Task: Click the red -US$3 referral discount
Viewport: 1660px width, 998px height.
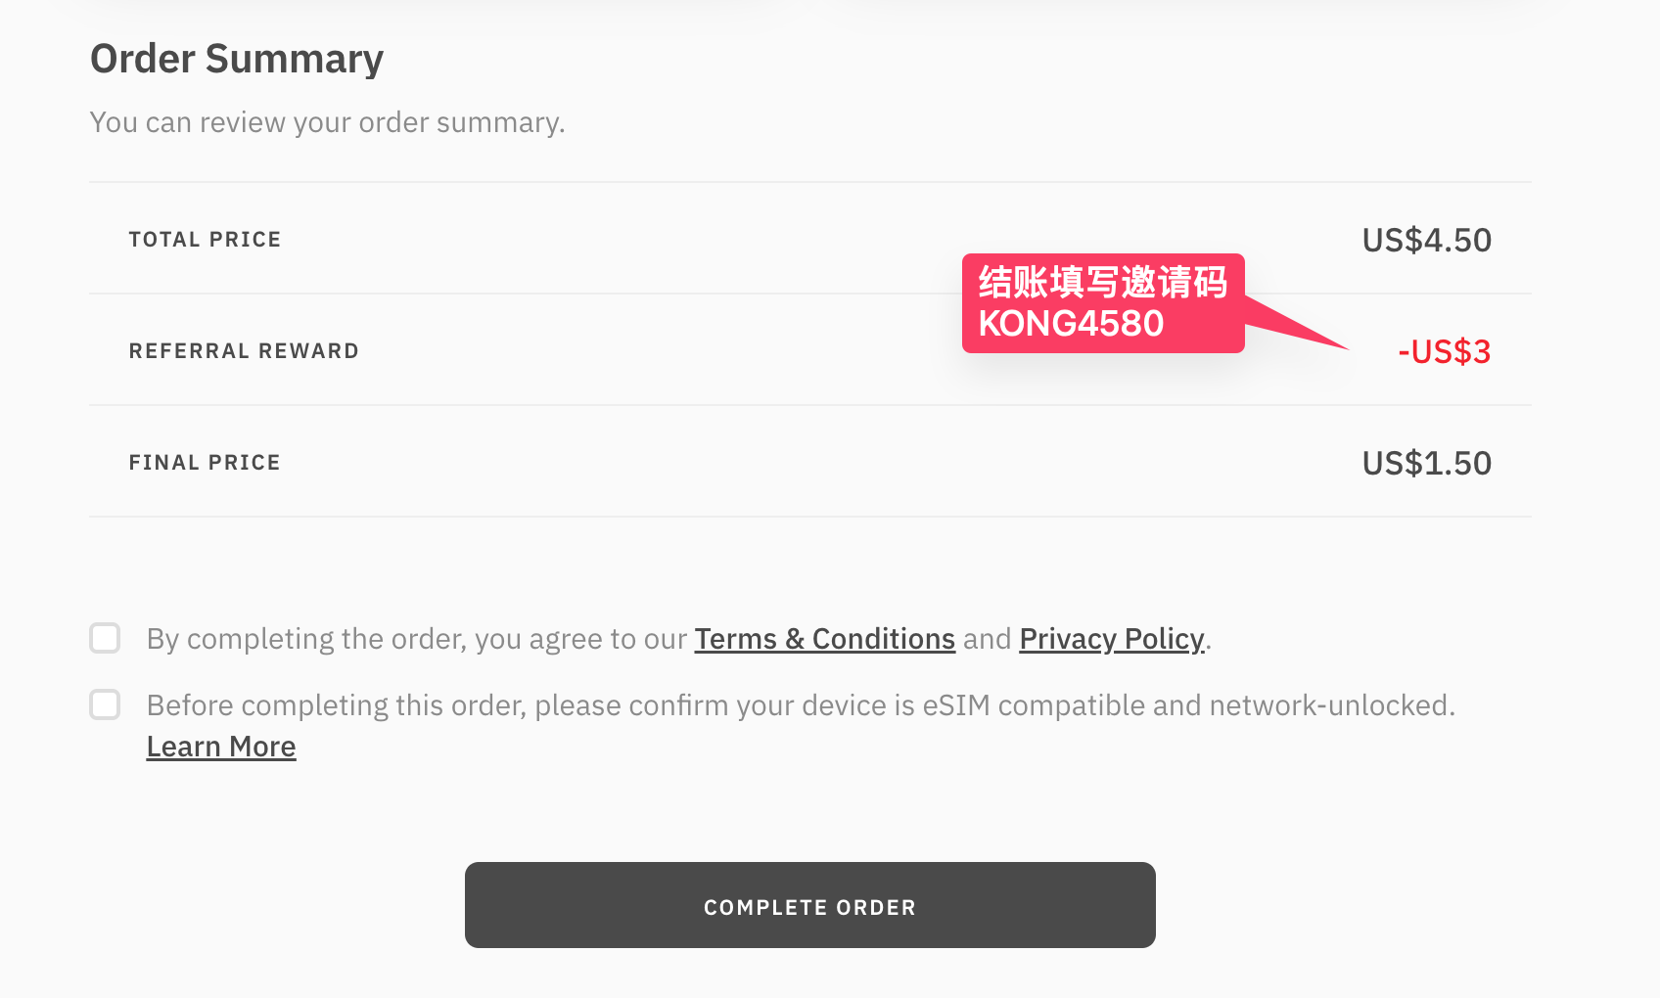Action: (x=1444, y=351)
